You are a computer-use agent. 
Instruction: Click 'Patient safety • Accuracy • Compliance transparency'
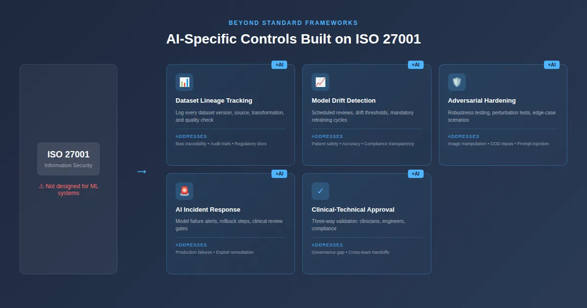[x=363, y=144]
